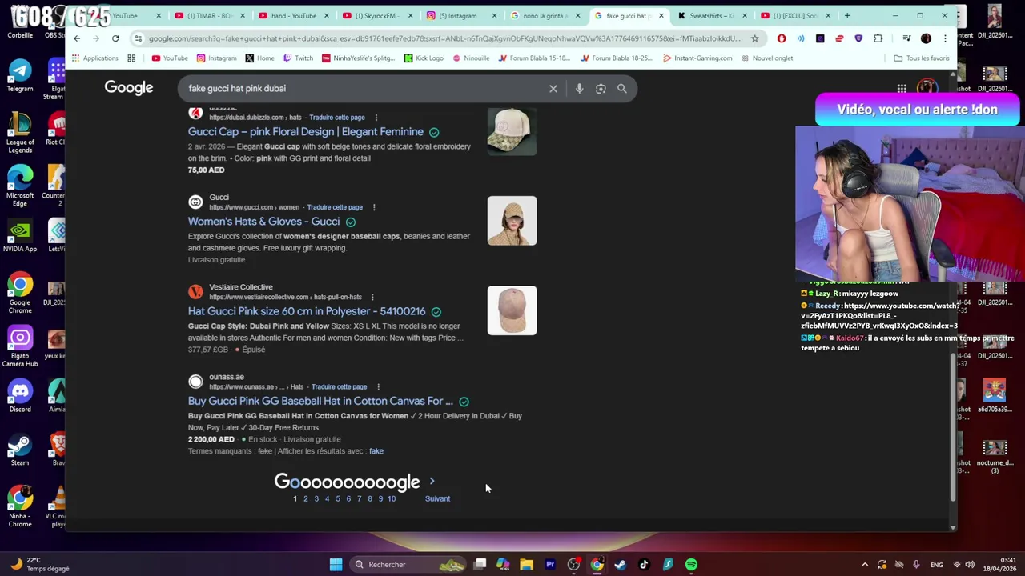This screenshot has height=576, width=1025.
Task: Open Telegram desktop shortcut
Action: click(x=20, y=76)
